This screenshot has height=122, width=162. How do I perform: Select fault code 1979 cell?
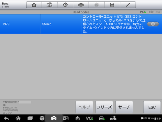point(20,24)
